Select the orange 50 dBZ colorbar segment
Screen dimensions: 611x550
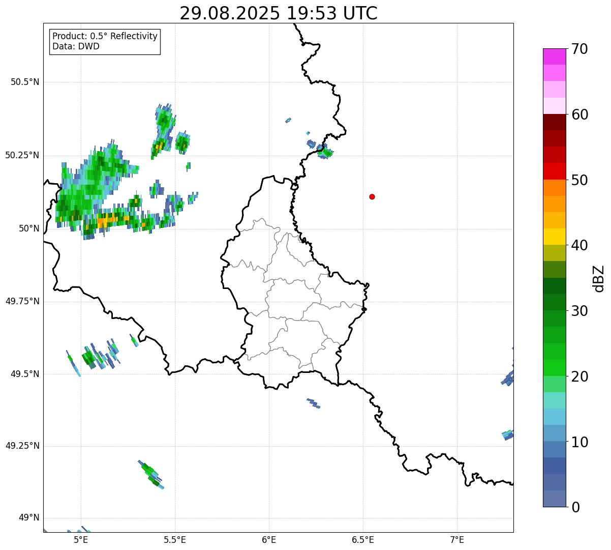(554, 188)
